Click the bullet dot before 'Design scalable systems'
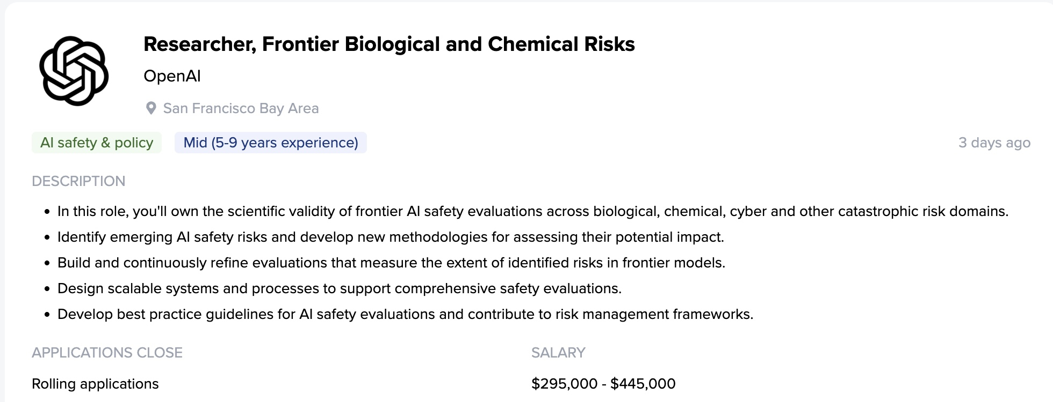 click(x=47, y=289)
